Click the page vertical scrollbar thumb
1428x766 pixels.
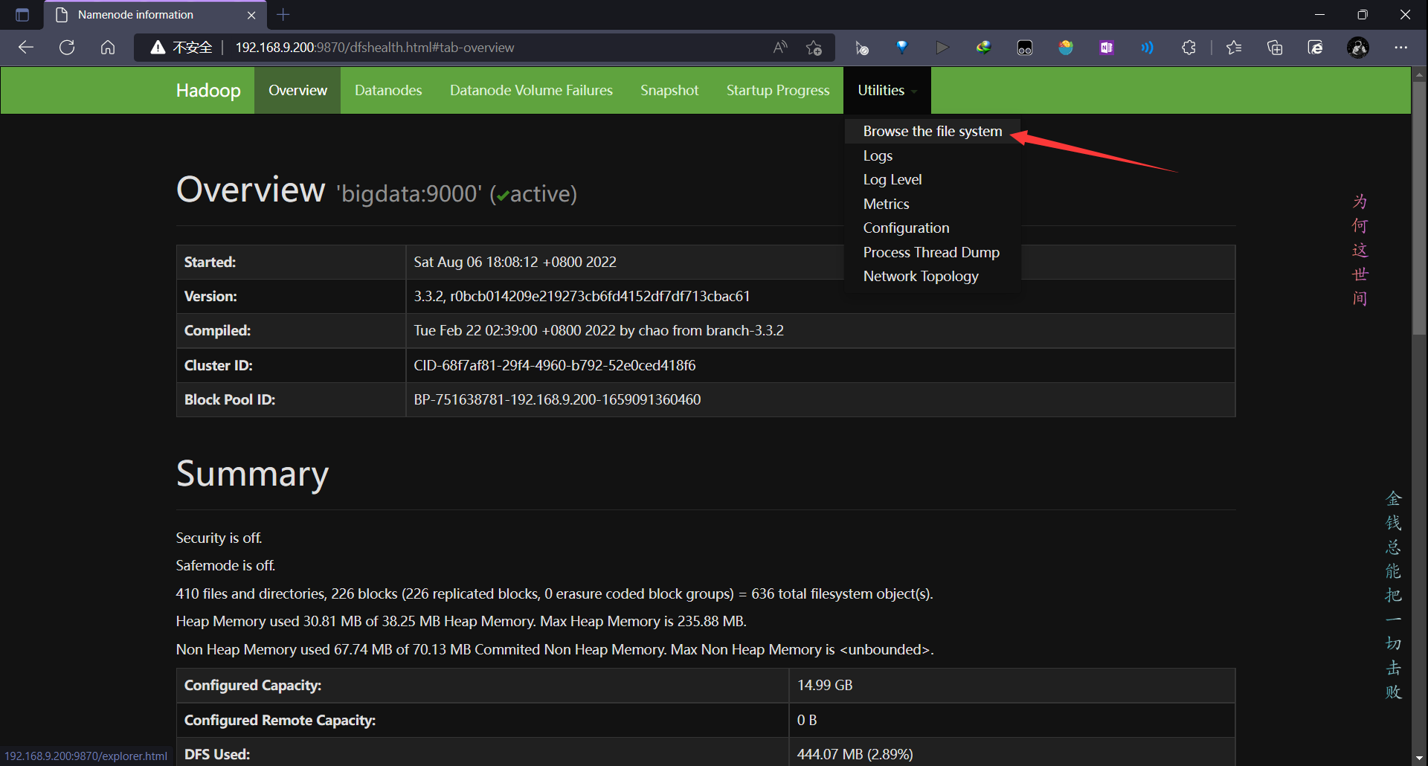coord(1419,208)
